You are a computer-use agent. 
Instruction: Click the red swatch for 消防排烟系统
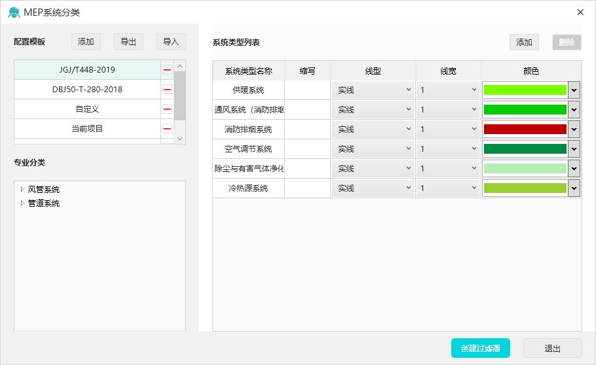tap(525, 129)
